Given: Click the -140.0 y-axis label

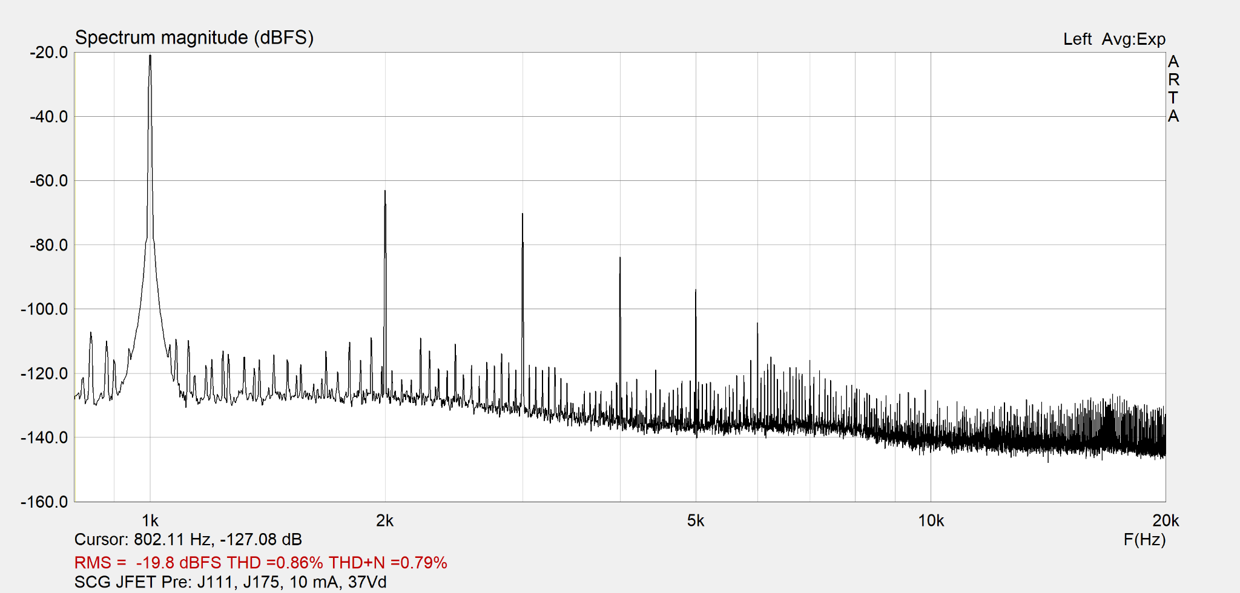Looking at the screenshot, I should pos(45,437).
